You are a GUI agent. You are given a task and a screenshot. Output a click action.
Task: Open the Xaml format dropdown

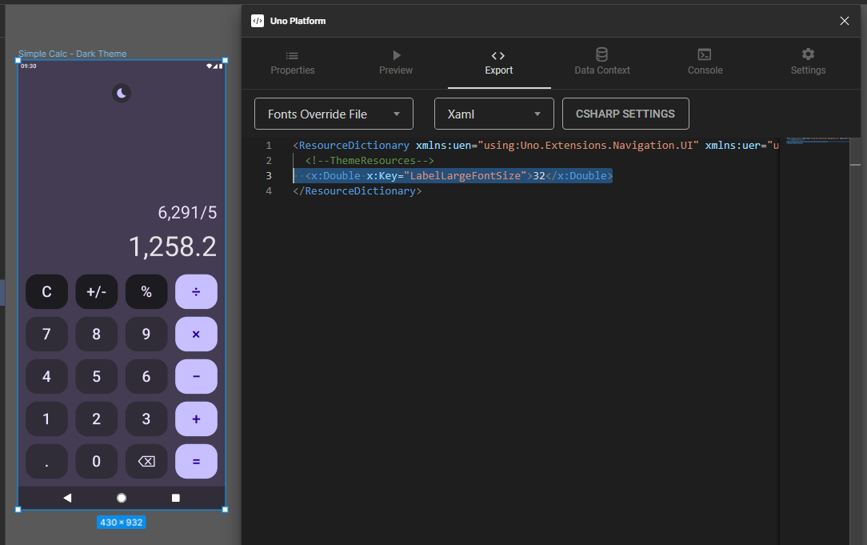click(x=493, y=114)
